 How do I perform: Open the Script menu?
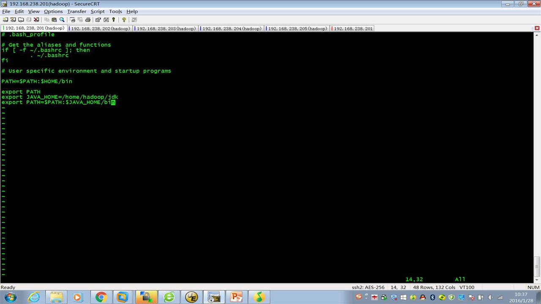98,11
